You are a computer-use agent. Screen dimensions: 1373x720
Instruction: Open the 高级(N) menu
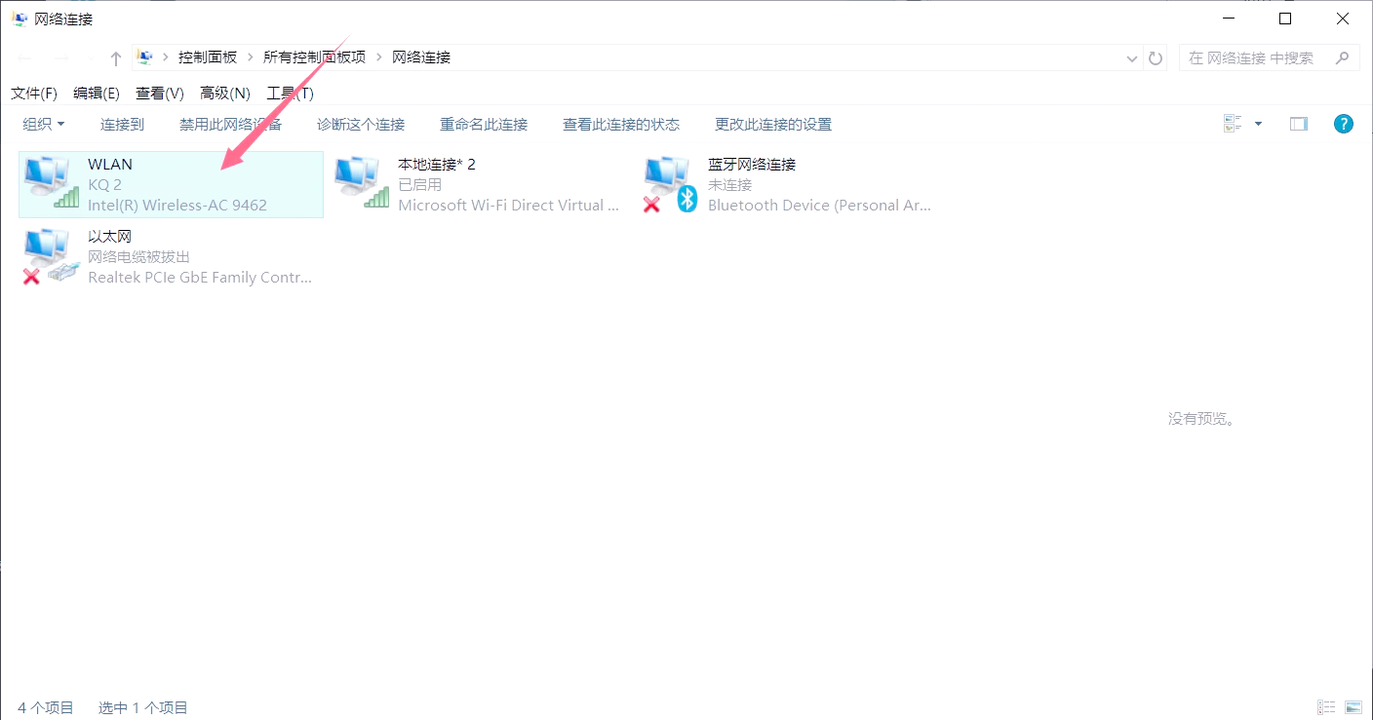[225, 94]
